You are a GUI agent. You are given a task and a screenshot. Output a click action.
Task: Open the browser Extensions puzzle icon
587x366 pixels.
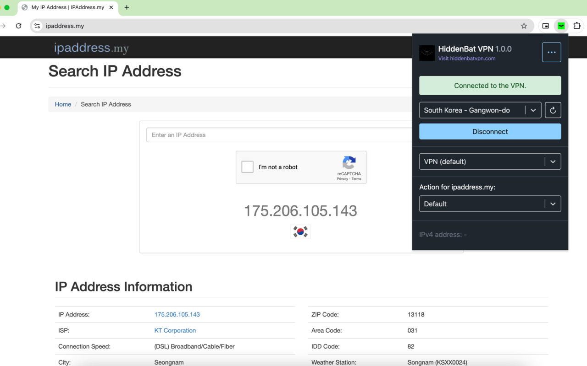tap(577, 26)
